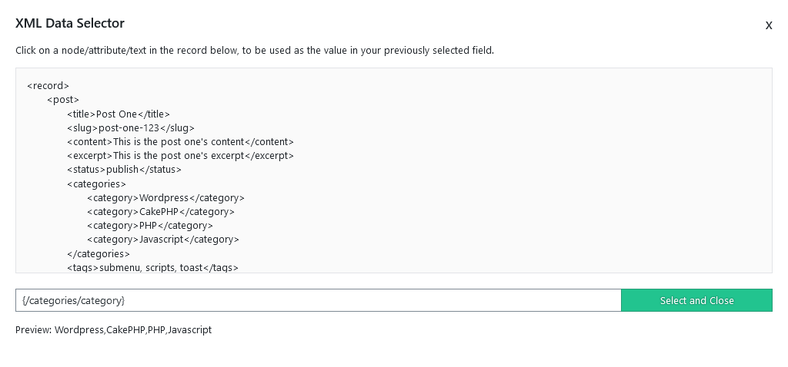Viewport: 788px width, 367px height.
Task: Click the XPath input field
Action: point(319,300)
